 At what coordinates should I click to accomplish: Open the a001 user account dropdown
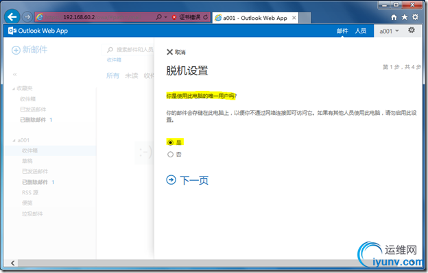pos(389,31)
